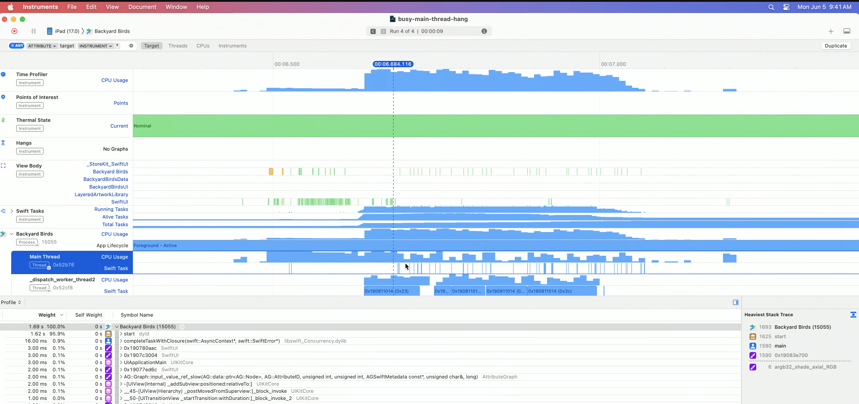
Task: Click the Heaviest Stack Trace filter icon
Action: 853,315
